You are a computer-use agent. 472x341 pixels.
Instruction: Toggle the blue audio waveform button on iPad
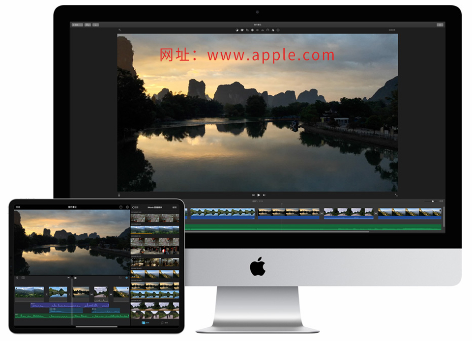pyautogui.click(x=126, y=278)
